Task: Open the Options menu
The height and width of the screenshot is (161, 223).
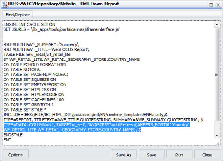Action: pos(15,155)
